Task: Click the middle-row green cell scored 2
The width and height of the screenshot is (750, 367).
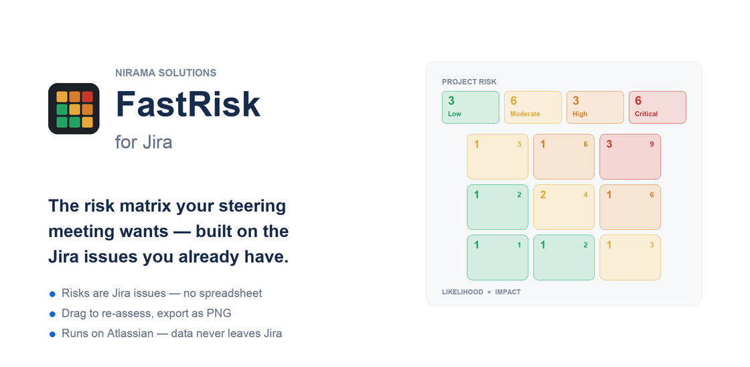Action: click(498, 207)
